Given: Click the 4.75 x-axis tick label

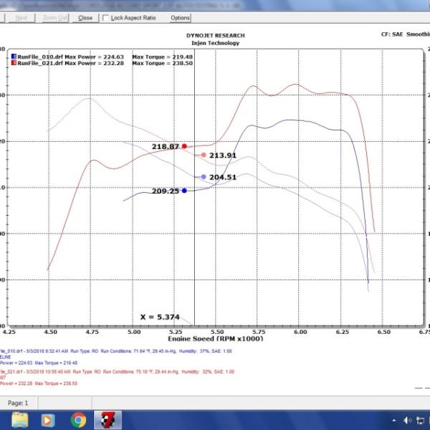Looking at the screenshot, I should 92,332.
